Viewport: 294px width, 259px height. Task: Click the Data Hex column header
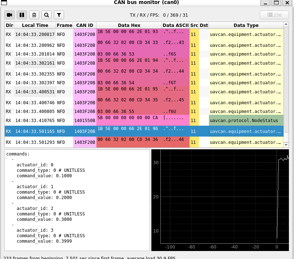point(129,25)
